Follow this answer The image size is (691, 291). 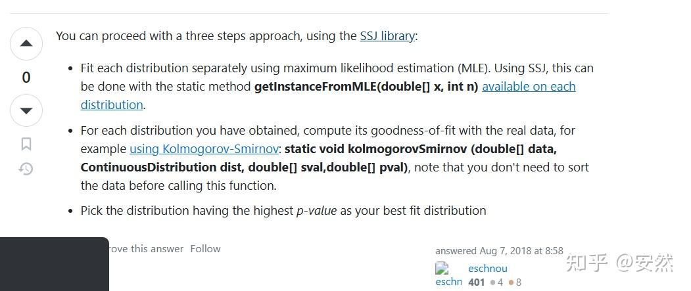click(205, 248)
